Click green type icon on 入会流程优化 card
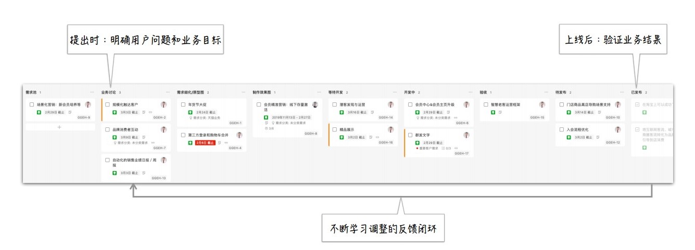The image size is (695, 250). 569,137
